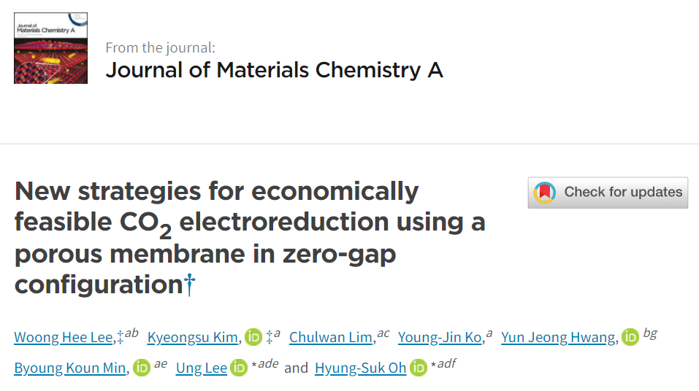699x391 pixels.
Task: Click the 'adf' affiliation superscript after Hyung-Suk Oh
Action: (x=447, y=364)
